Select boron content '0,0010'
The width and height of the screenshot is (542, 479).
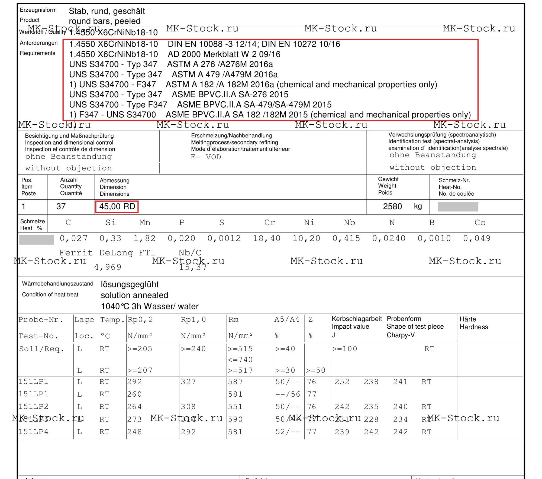click(434, 238)
